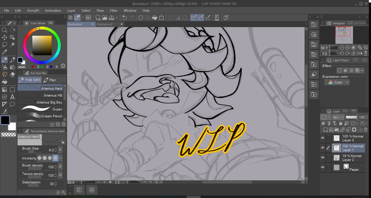371x198 pixels.
Task: Select the Balloon tool
Action: pyautogui.click(x=12, y=104)
